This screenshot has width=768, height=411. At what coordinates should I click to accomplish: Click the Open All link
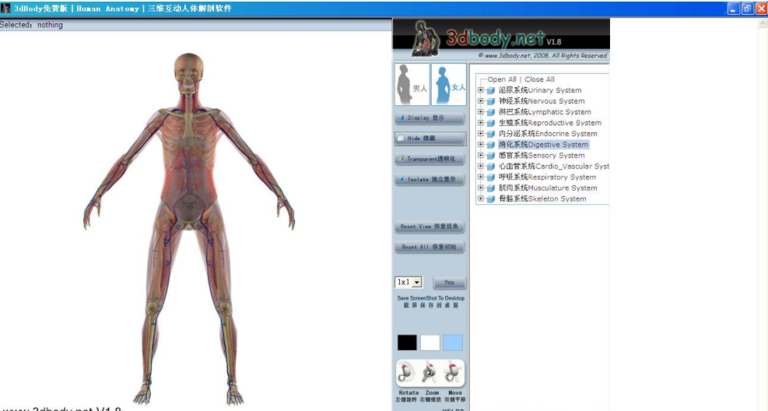pos(502,79)
